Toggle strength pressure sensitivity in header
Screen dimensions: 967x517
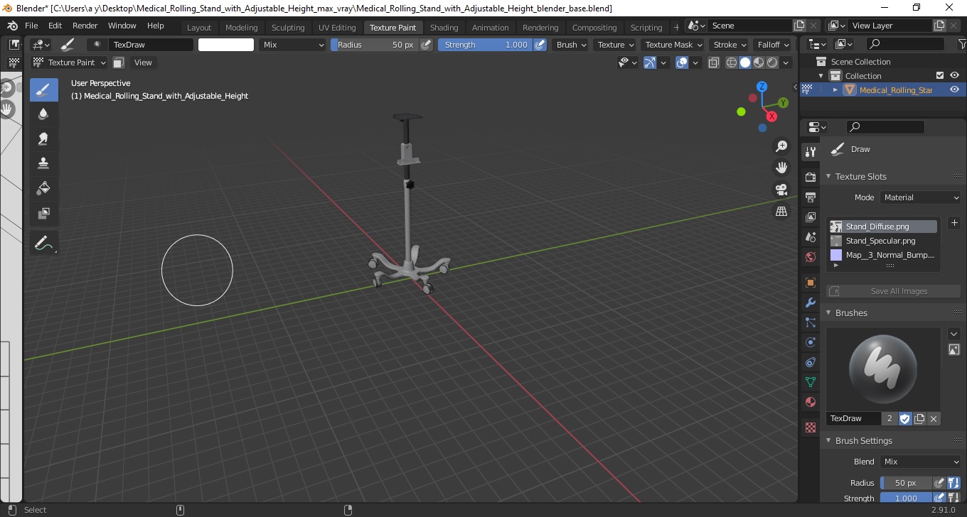pos(540,45)
